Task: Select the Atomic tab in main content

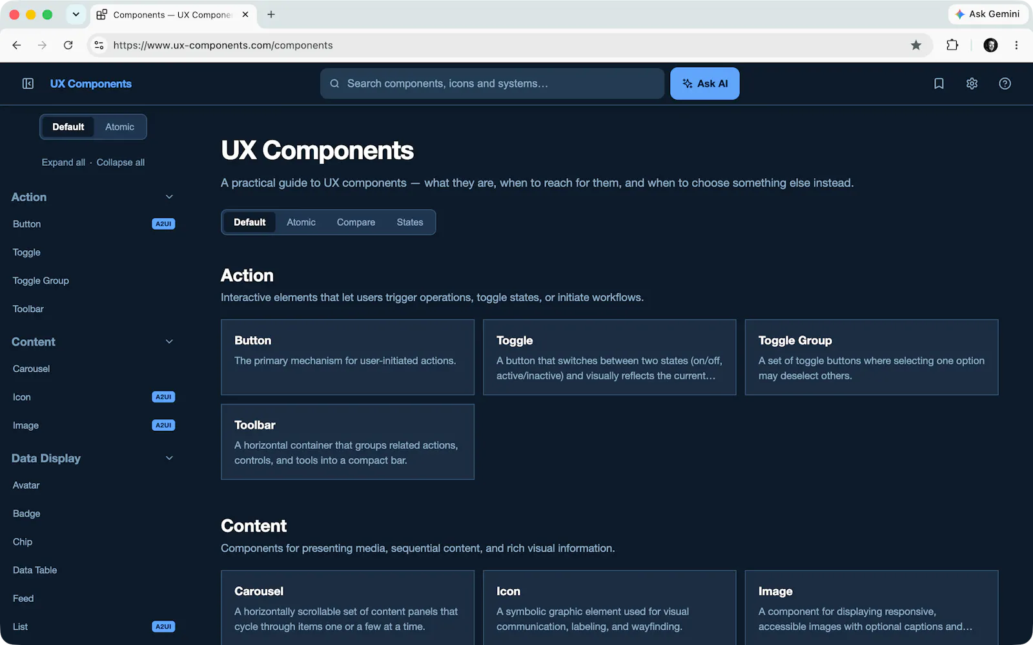Action: coord(301,222)
